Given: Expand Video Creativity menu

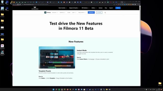Looking at the screenshot, I should [63, 8].
